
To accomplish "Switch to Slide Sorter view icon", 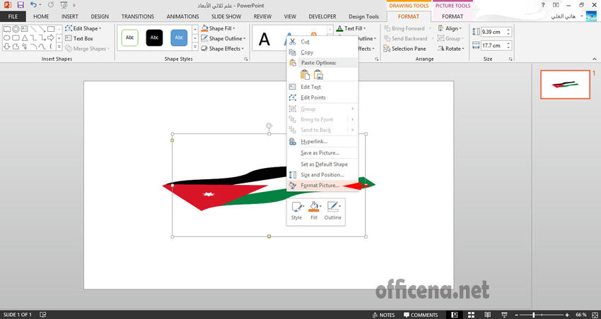I will coord(472,315).
